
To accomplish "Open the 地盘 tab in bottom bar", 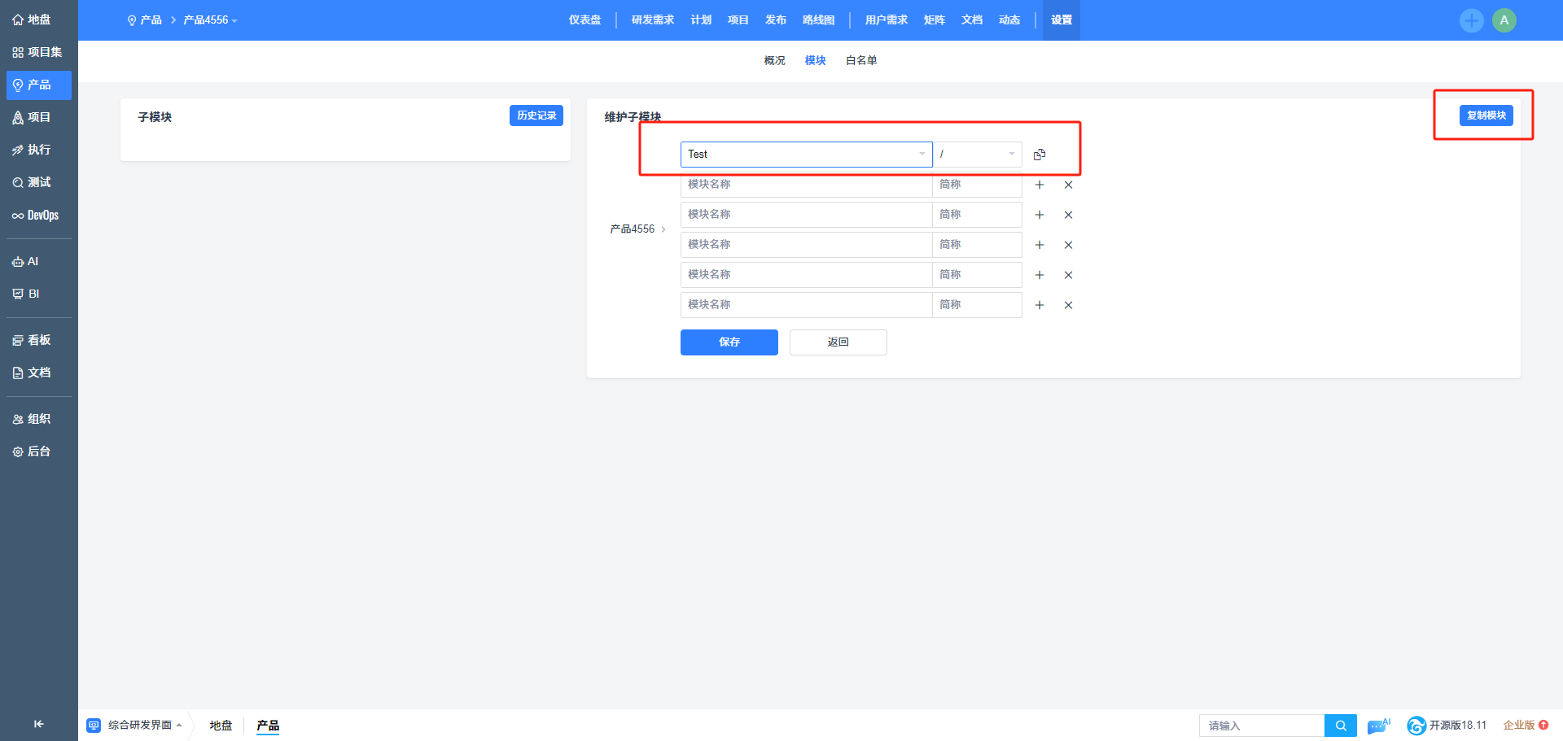I will tap(221, 726).
